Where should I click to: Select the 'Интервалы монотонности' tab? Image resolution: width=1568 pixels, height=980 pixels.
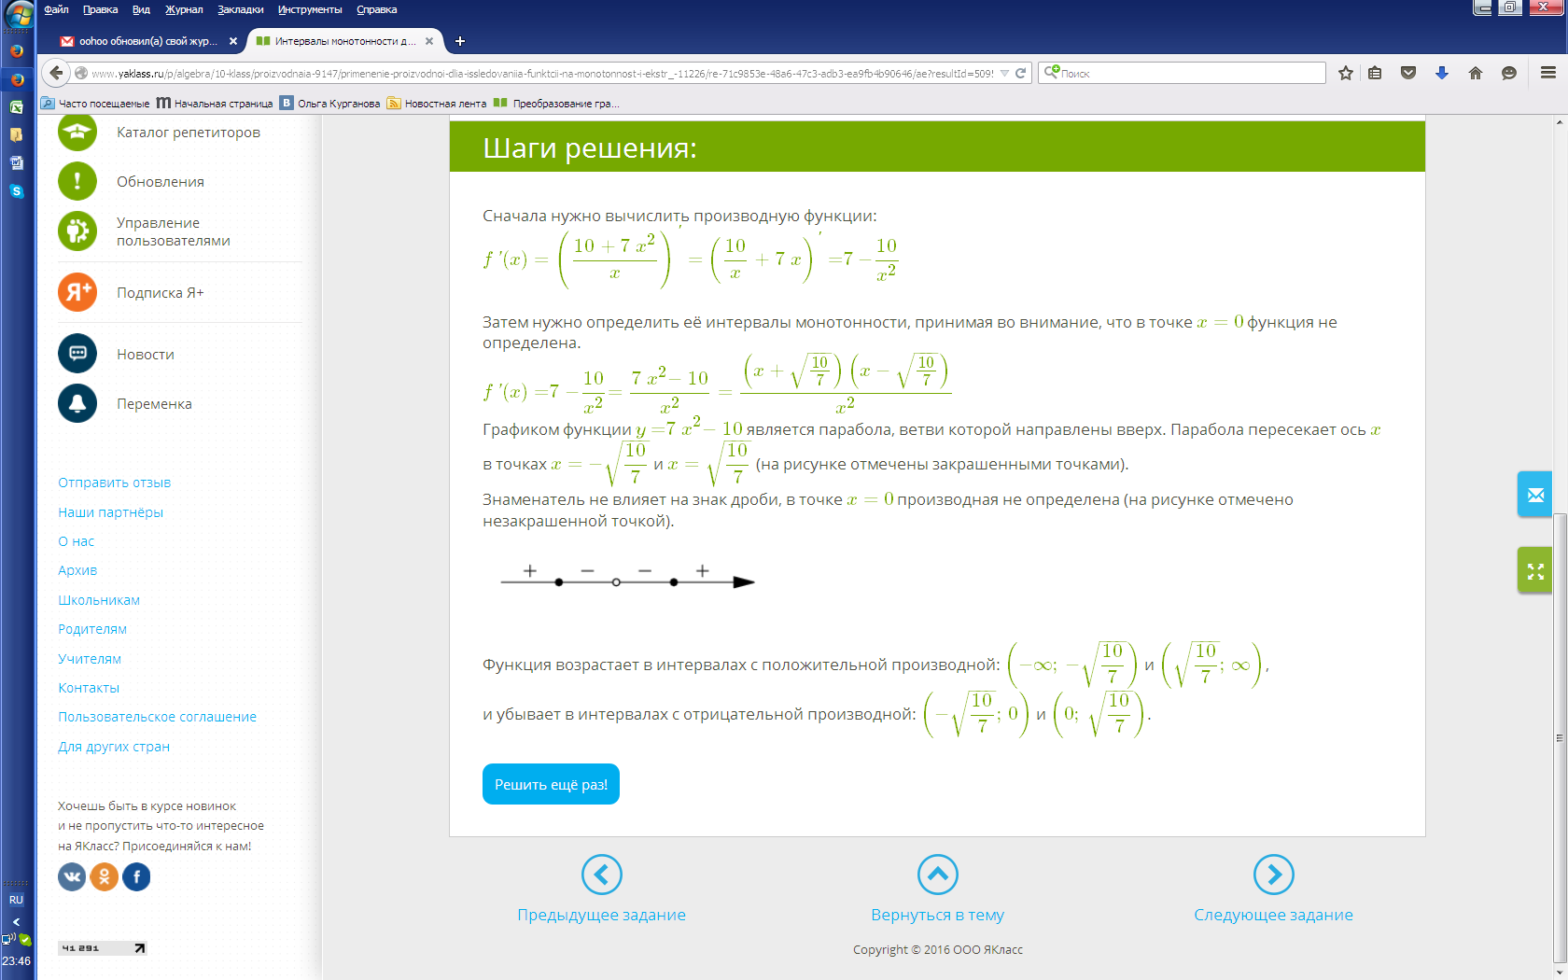345,41
